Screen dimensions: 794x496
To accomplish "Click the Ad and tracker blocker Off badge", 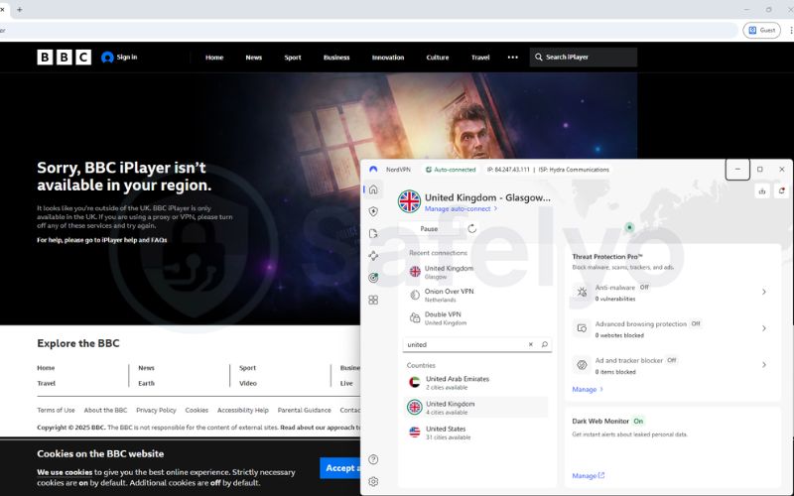I will [x=672, y=360].
